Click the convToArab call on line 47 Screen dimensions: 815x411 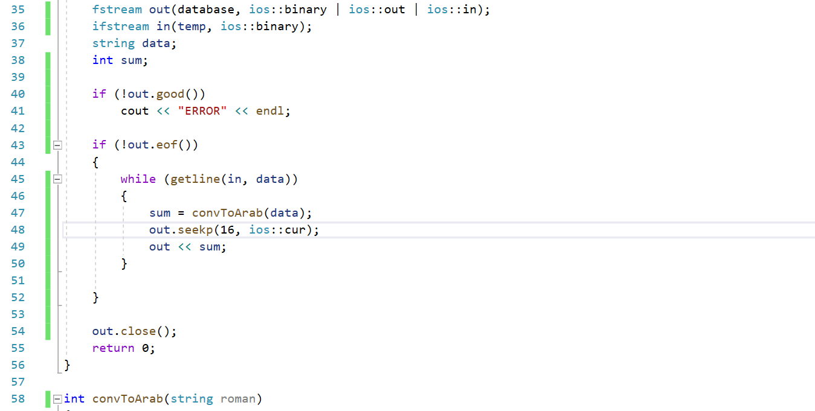tap(227, 212)
